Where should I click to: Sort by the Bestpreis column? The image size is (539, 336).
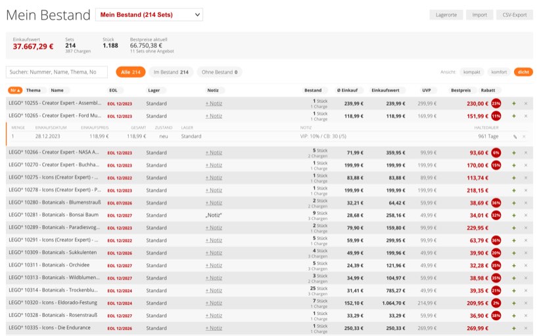pyautogui.click(x=461, y=91)
